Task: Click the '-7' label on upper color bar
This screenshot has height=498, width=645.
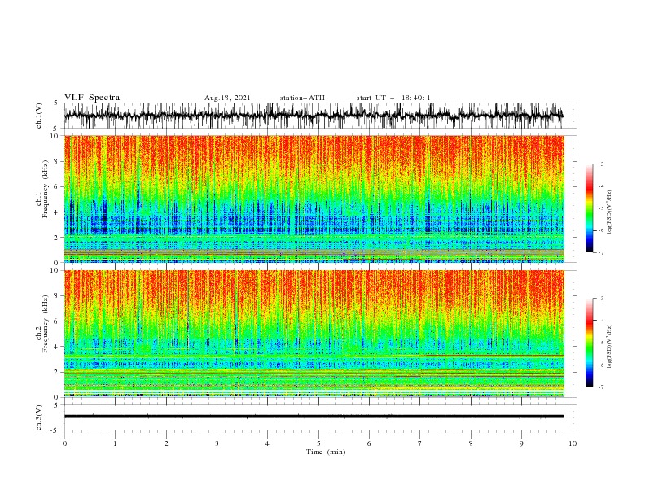Action: coord(601,253)
